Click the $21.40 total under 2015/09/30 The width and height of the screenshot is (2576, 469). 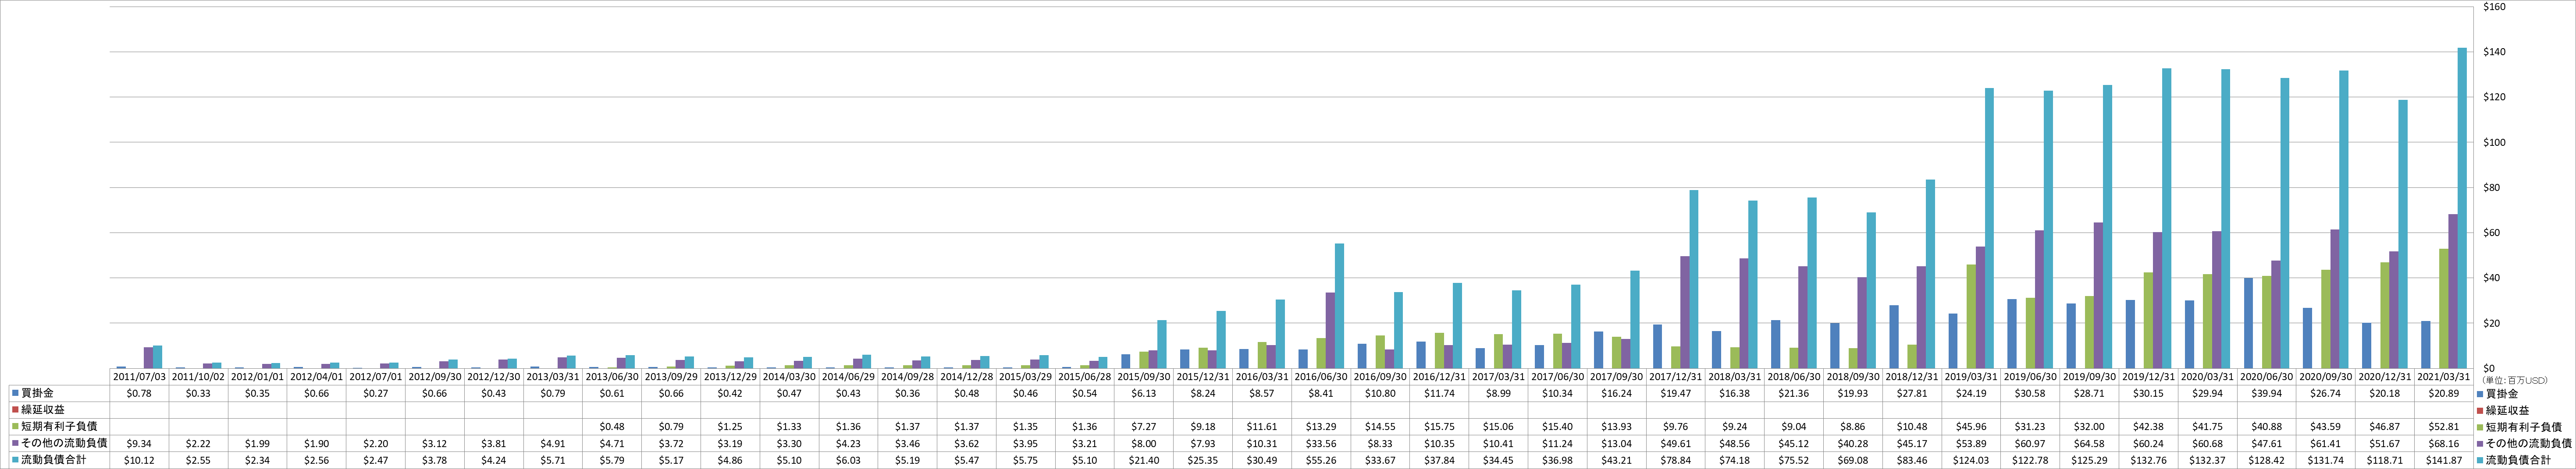1145,459
